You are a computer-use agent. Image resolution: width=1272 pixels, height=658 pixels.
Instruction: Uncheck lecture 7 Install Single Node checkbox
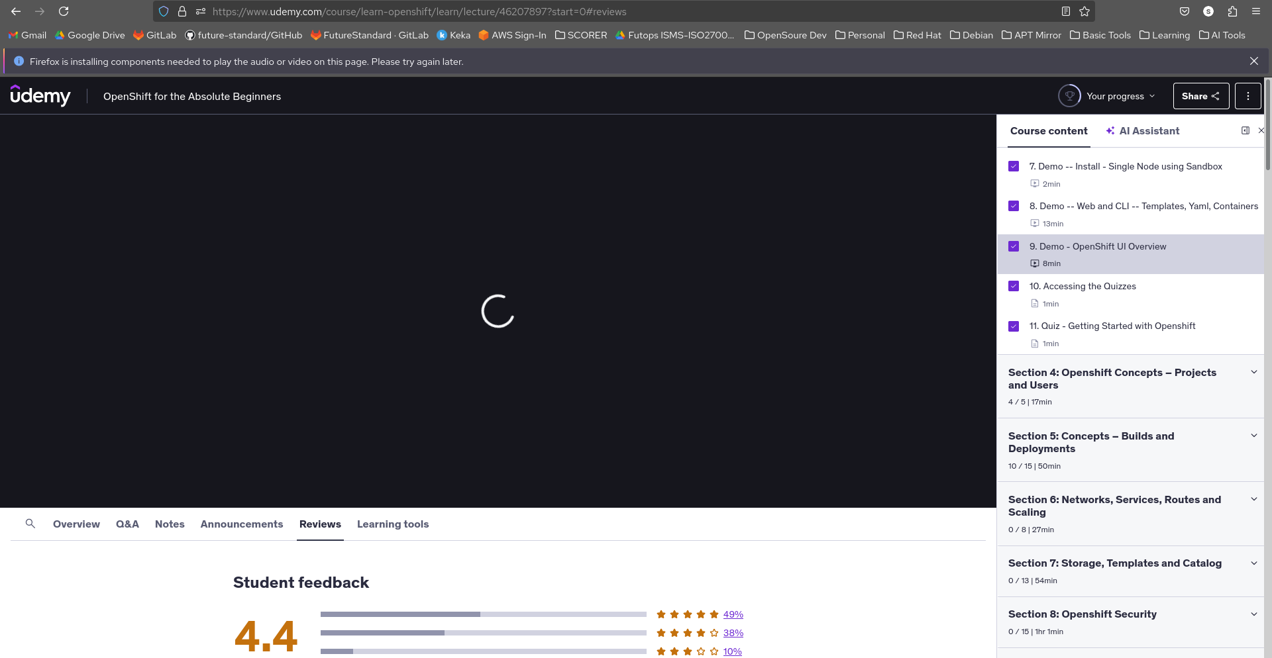coord(1014,166)
